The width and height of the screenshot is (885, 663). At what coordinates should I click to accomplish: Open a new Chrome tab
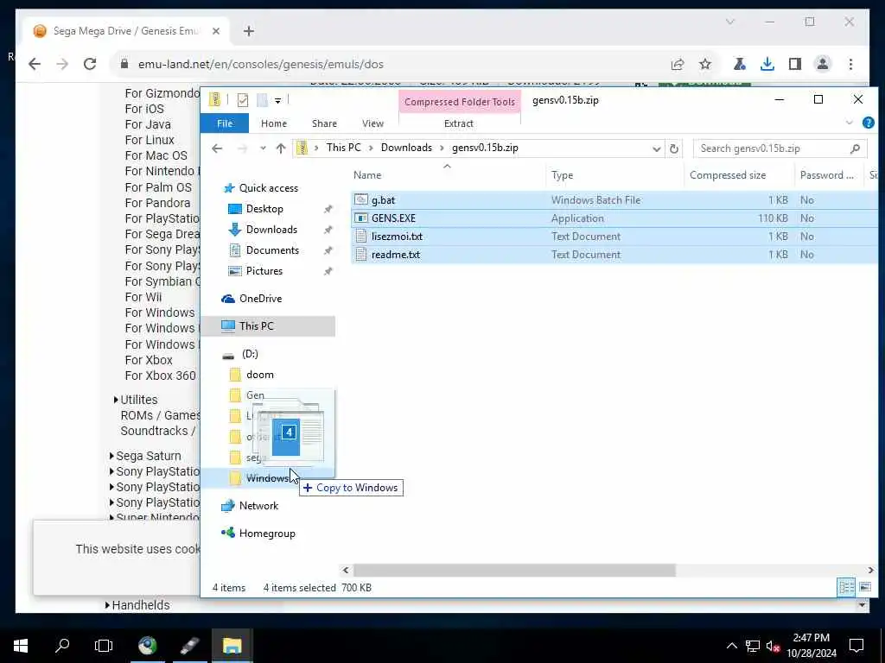[248, 31]
